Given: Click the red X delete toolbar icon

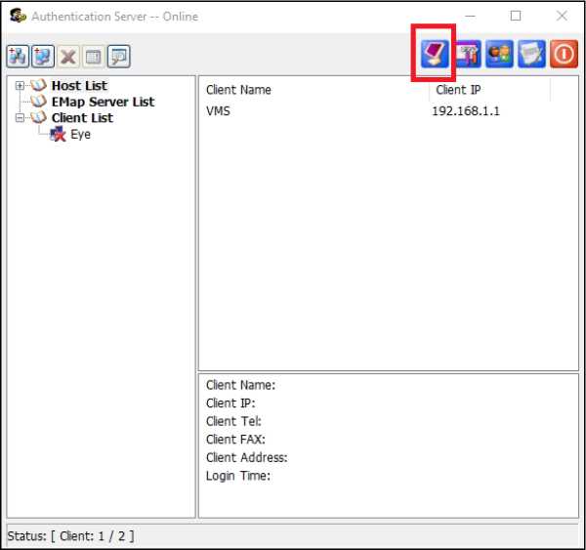Looking at the screenshot, I should point(67,57).
